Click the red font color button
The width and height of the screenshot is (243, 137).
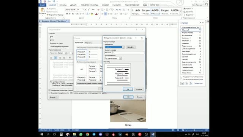tap(96, 14)
